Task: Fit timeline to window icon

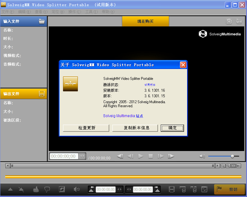Action: click(x=233, y=166)
